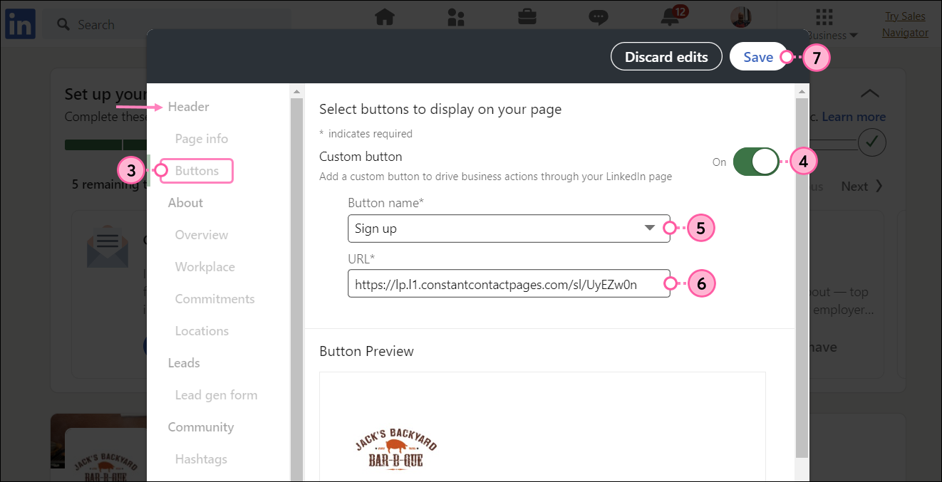This screenshot has height=482, width=942.
Task: Select the Leads section in sidebar
Action: click(184, 363)
